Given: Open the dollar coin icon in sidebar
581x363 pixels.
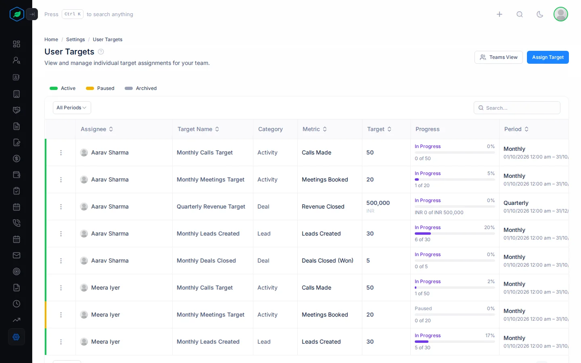Looking at the screenshot, I should click(x=17, y=159).
